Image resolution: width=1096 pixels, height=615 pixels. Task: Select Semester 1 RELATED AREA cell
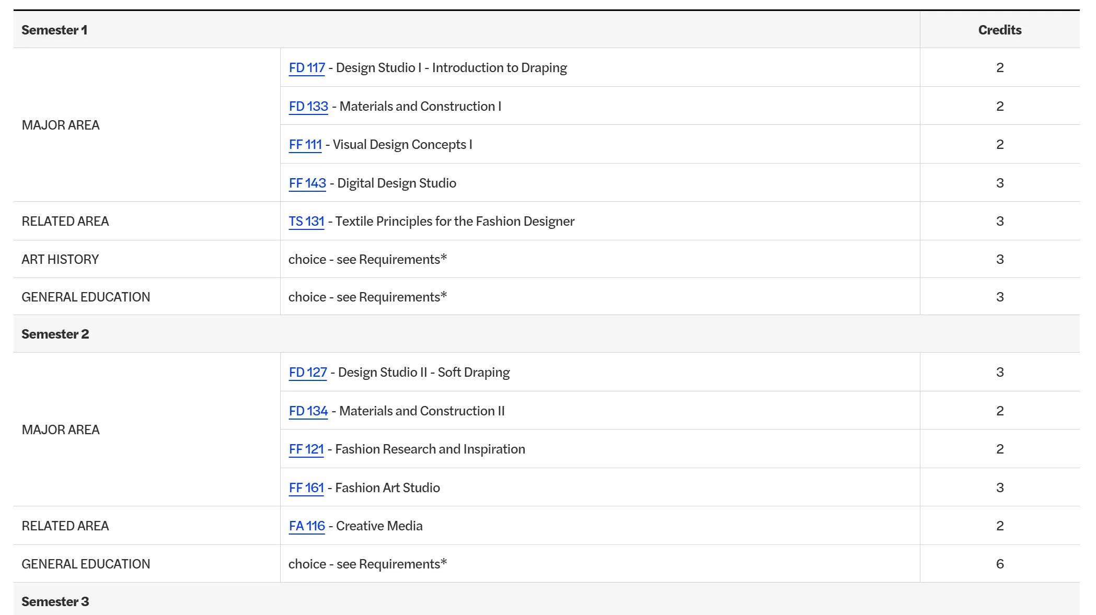pyautogui.click(x=147, y=221)
